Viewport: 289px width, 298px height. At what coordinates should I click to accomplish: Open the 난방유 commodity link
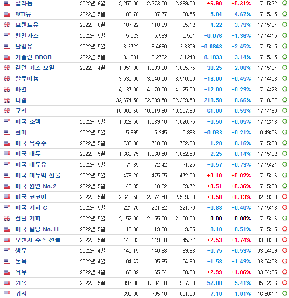24,46
